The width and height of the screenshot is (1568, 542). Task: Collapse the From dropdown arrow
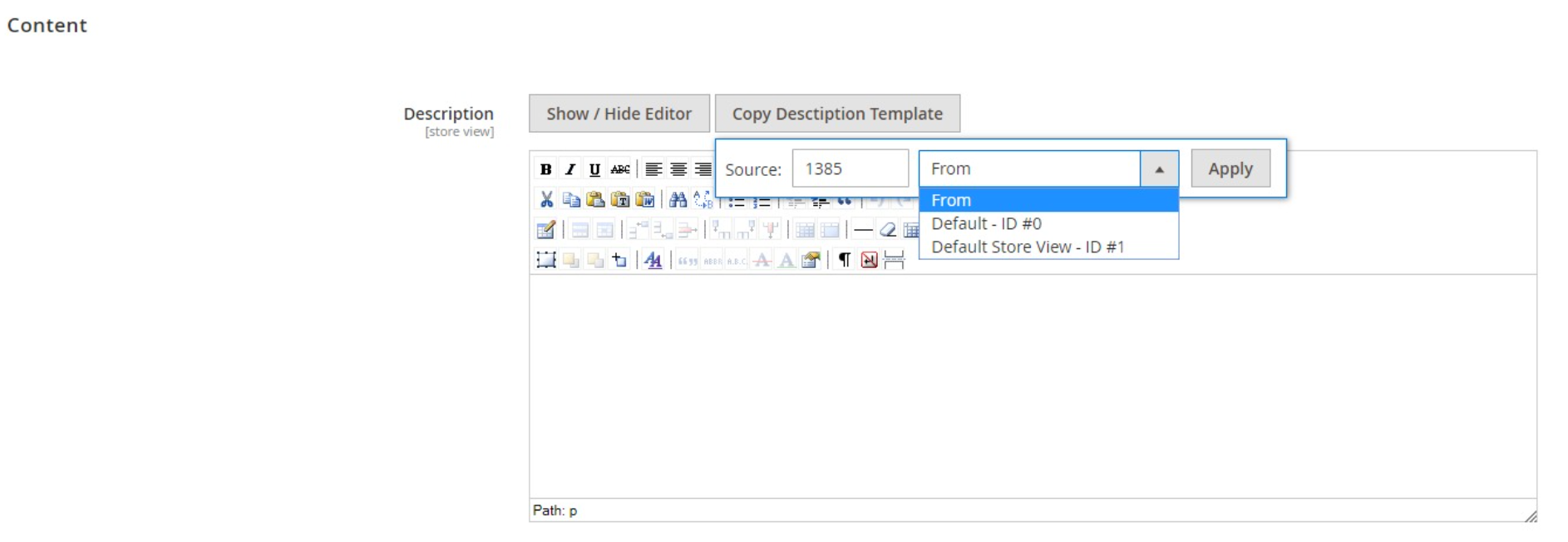point(1159,168)
